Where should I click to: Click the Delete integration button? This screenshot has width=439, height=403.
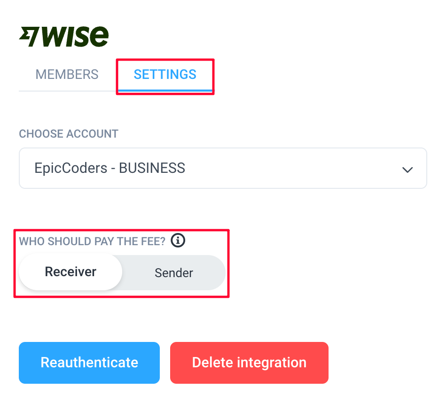click(x=249, y=363)
